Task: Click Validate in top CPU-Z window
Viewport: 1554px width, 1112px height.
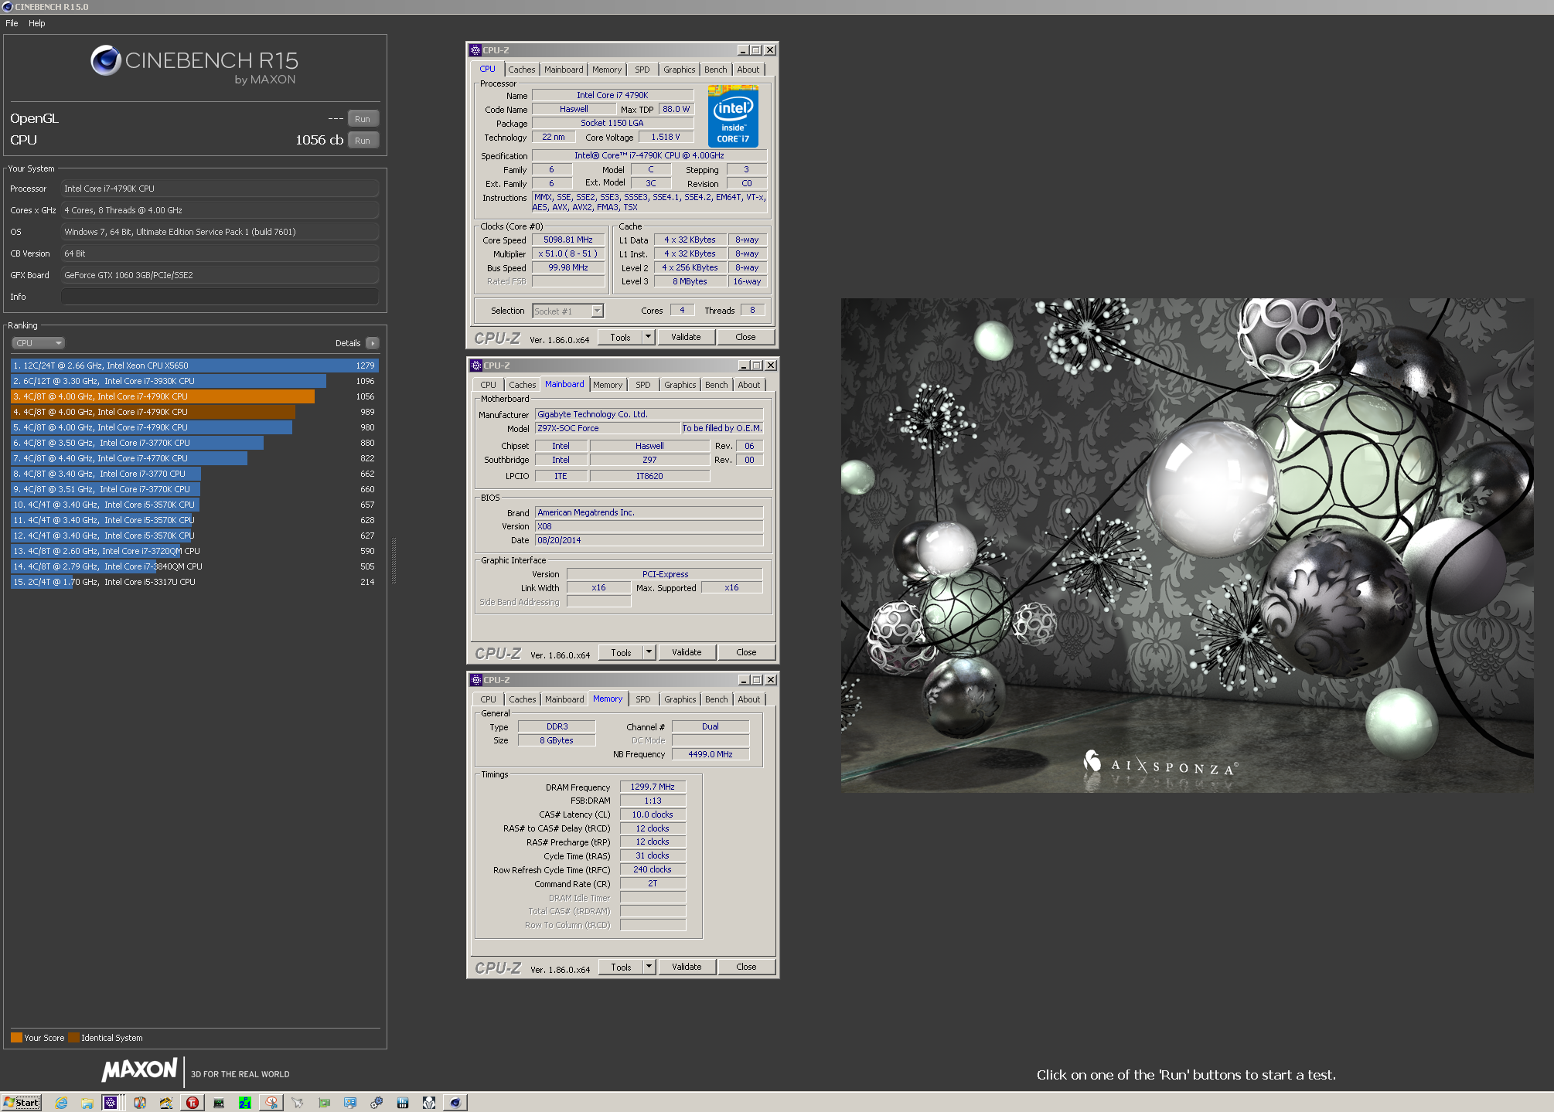Action: point(686,337)
